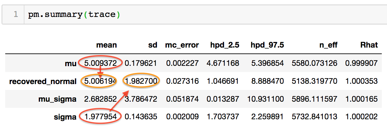This screenshot has width=387, height=131.
Task: Select the recovered_normal row label
Action: 43,81
